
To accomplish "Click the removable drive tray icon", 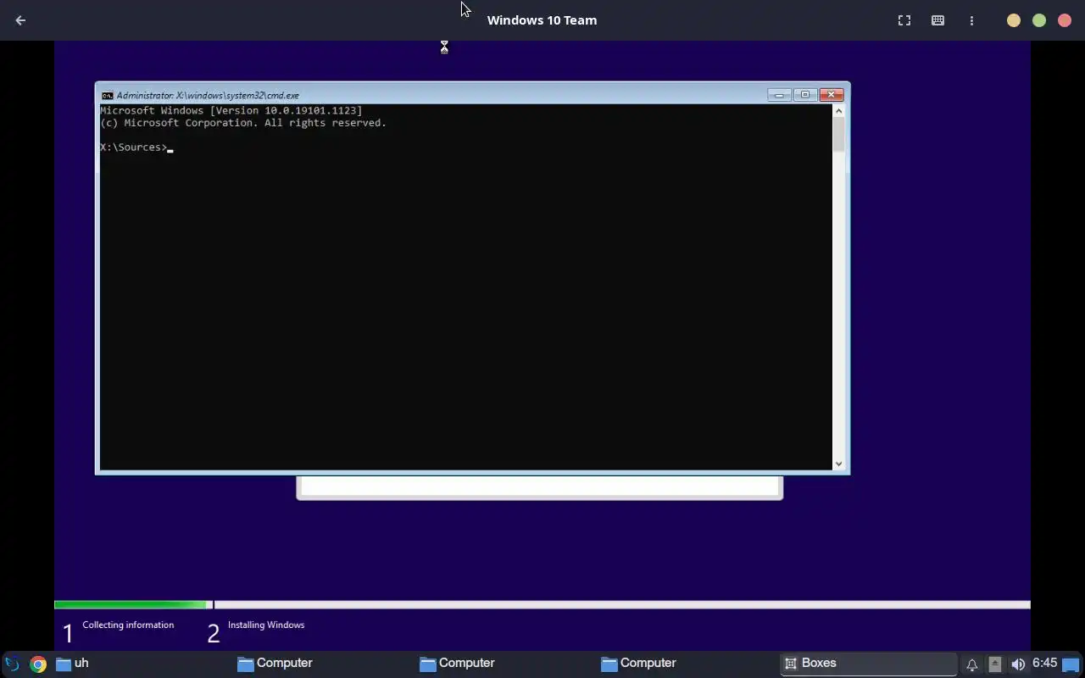I will (995, 664).
